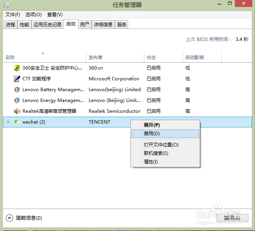Click the 禁用(A) button at bottom

coord(232,218)
